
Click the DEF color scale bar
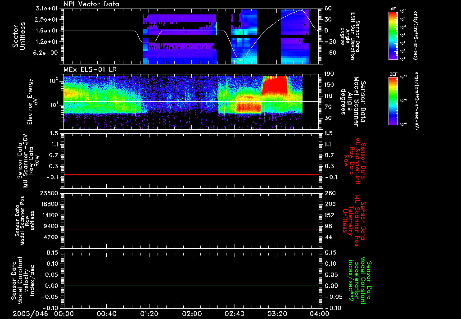point(393,101)
